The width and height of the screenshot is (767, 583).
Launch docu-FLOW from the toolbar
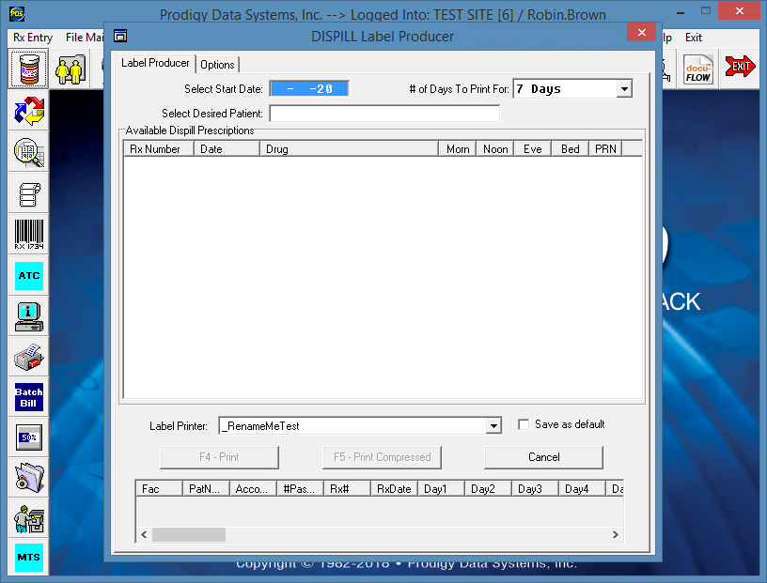click(698, 69)
